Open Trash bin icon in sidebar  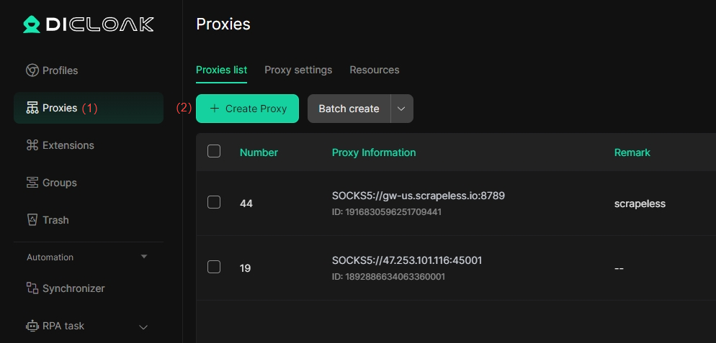coord(32,220)
